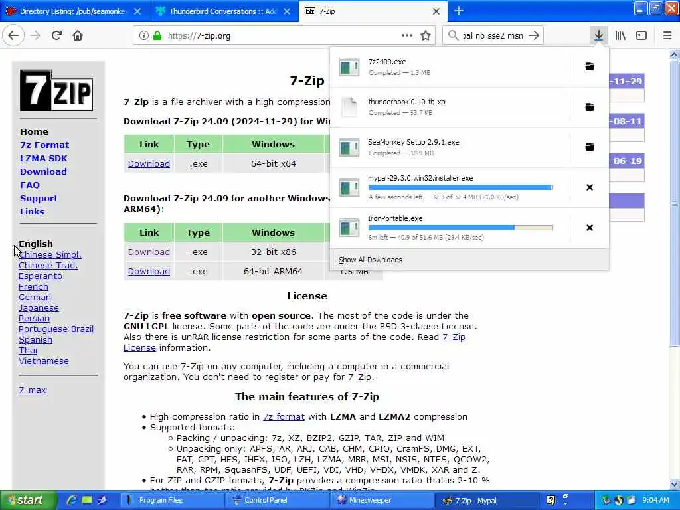
Task: Switch language to Portuguese Brazil
Action: [x=56, y=329]
